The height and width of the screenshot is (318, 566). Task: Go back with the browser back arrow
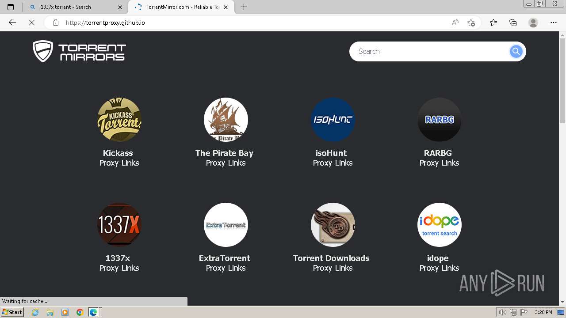click(12, 23)
